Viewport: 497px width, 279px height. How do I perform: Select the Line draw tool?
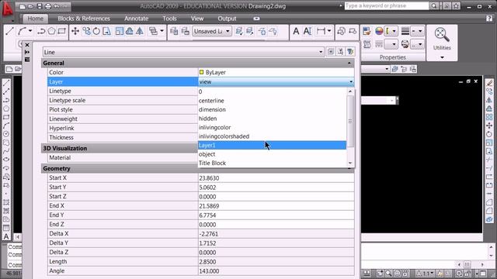[9, 31]
